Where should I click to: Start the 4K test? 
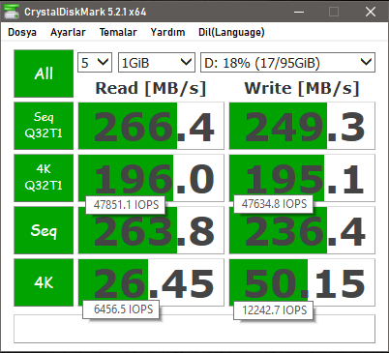[44, 282]
